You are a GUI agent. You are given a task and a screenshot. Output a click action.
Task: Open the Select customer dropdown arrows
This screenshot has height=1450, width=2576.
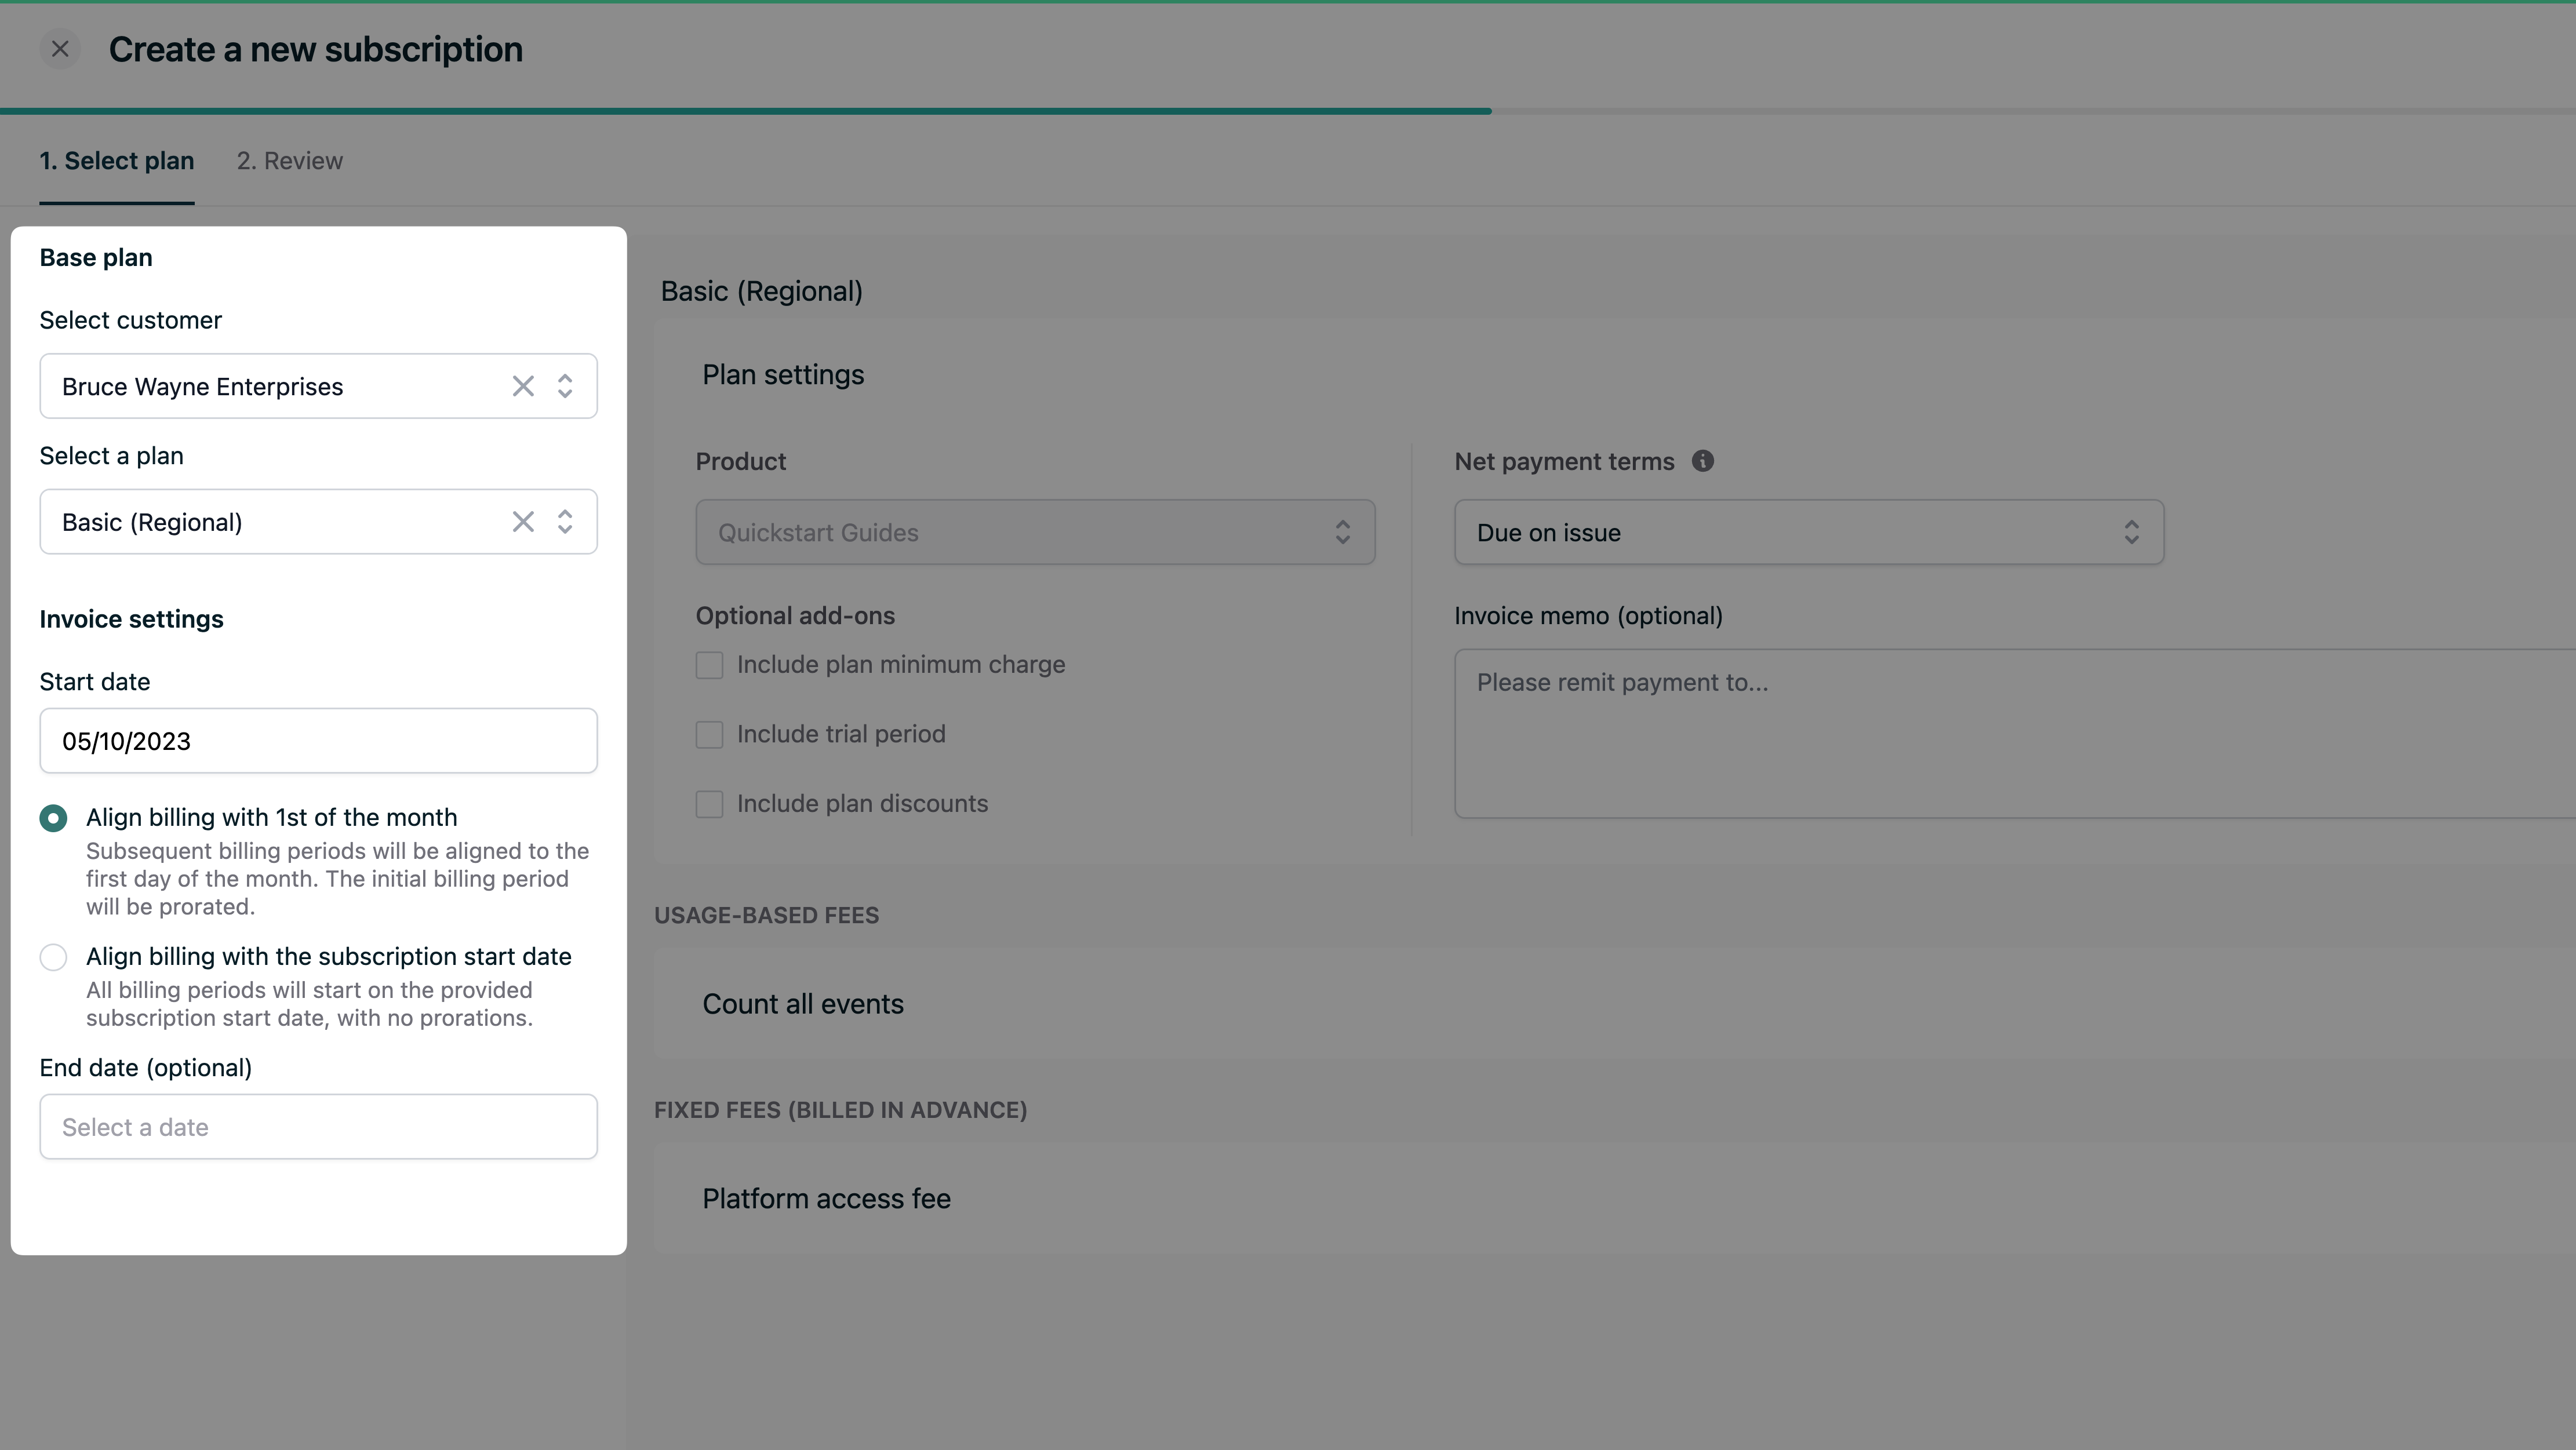tap(565, 386)
